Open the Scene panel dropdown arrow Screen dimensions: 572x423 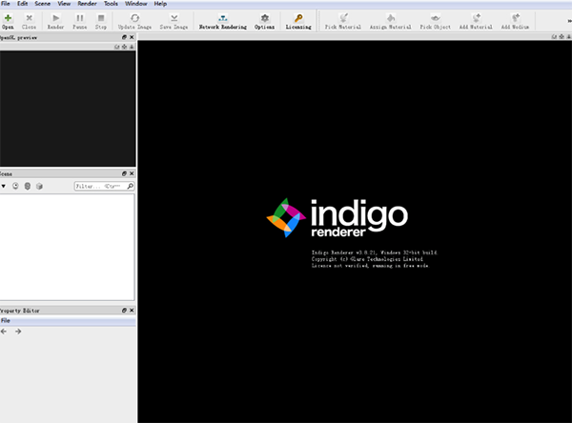click(x=3, y=187)
